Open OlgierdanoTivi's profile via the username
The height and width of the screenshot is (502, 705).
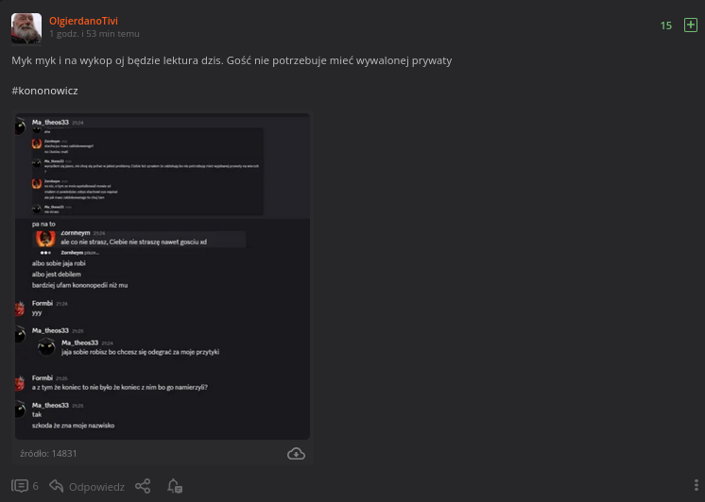[x=83, y=20]
